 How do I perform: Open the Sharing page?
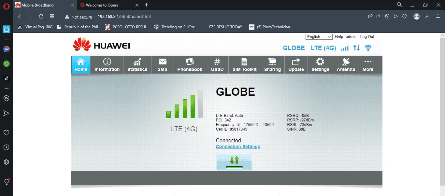[272, 65]
